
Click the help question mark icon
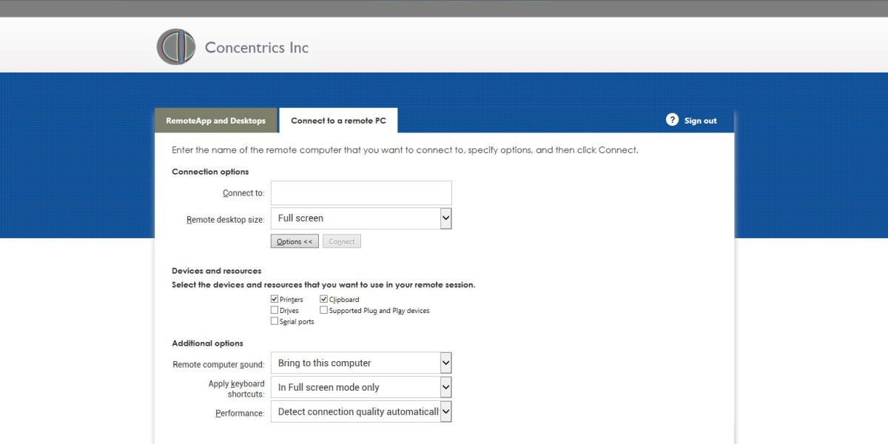coord(673,120)
